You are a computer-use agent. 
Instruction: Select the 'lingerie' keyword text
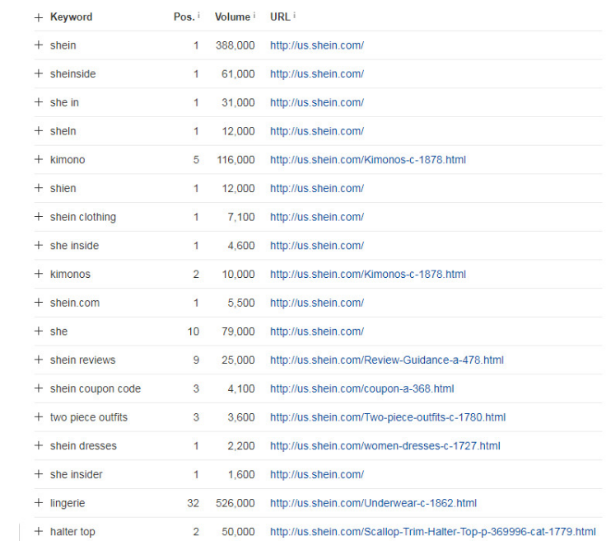(68, 503)
